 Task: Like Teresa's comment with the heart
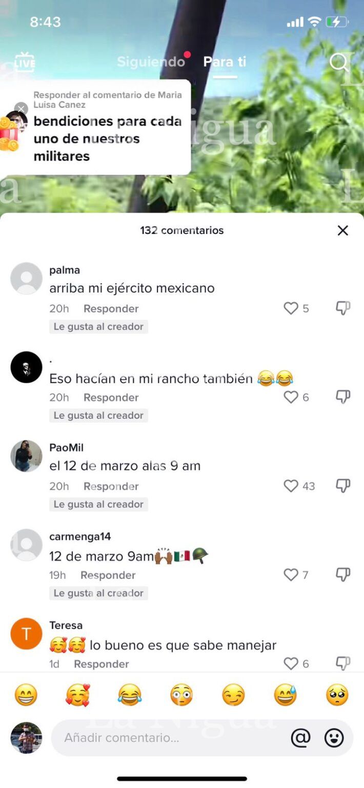coord(291,663)
